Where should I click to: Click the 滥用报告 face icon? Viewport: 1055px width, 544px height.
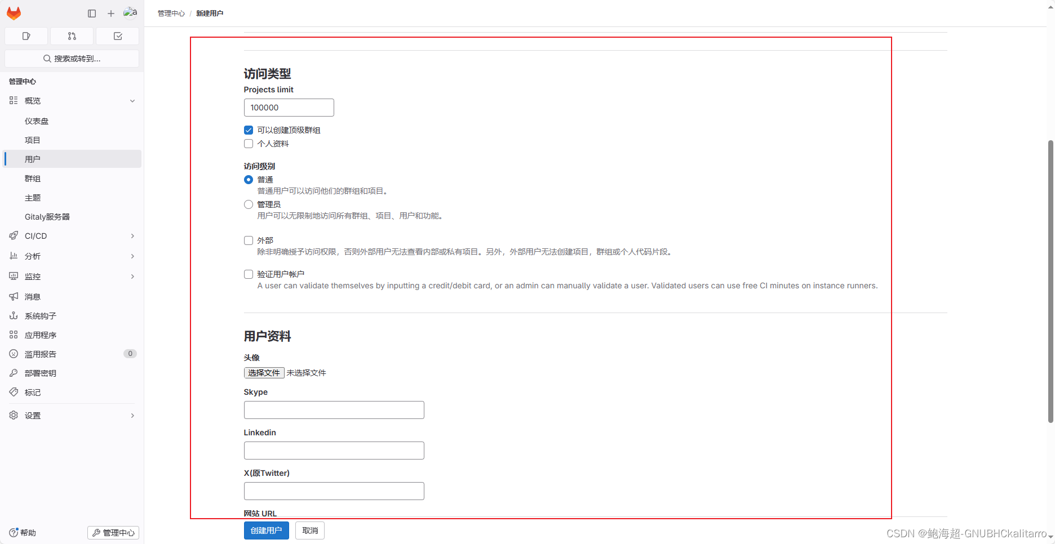pyautogui.click(x=14, y=354)
